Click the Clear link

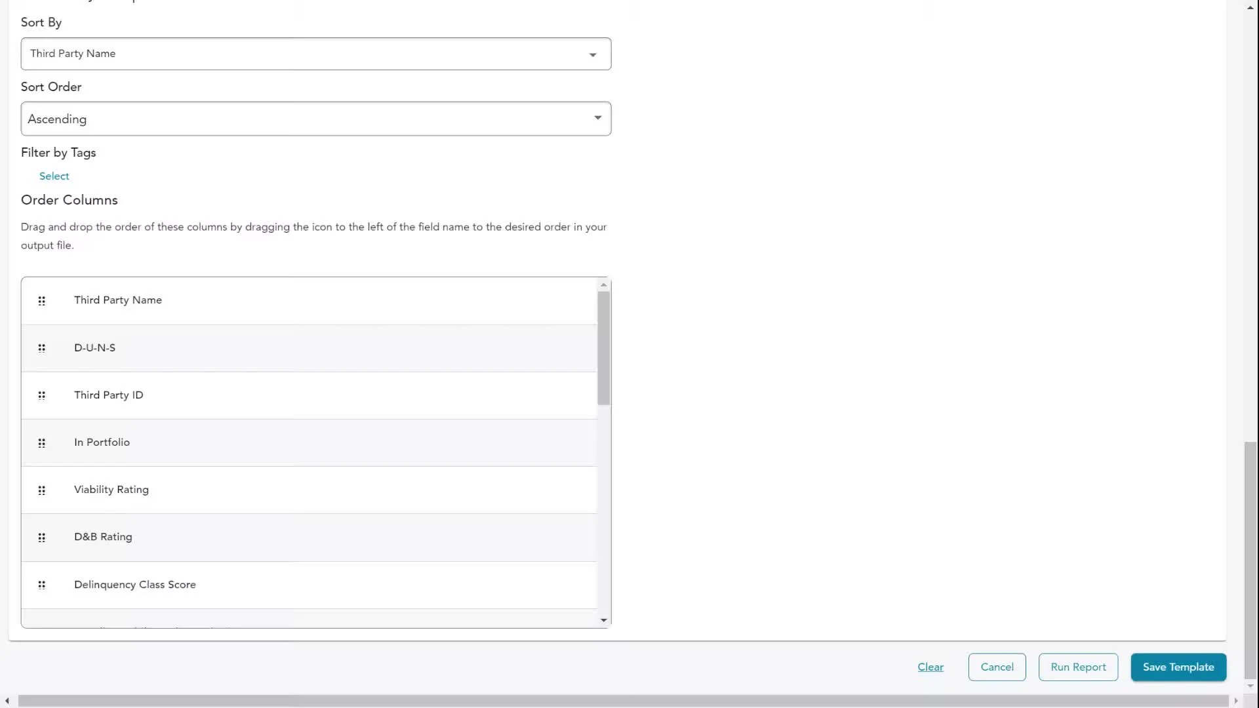(930, 667)
